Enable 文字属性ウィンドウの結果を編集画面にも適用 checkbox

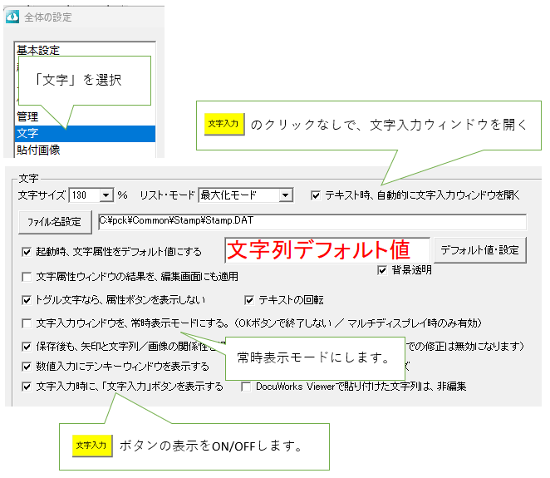[27, 276]
